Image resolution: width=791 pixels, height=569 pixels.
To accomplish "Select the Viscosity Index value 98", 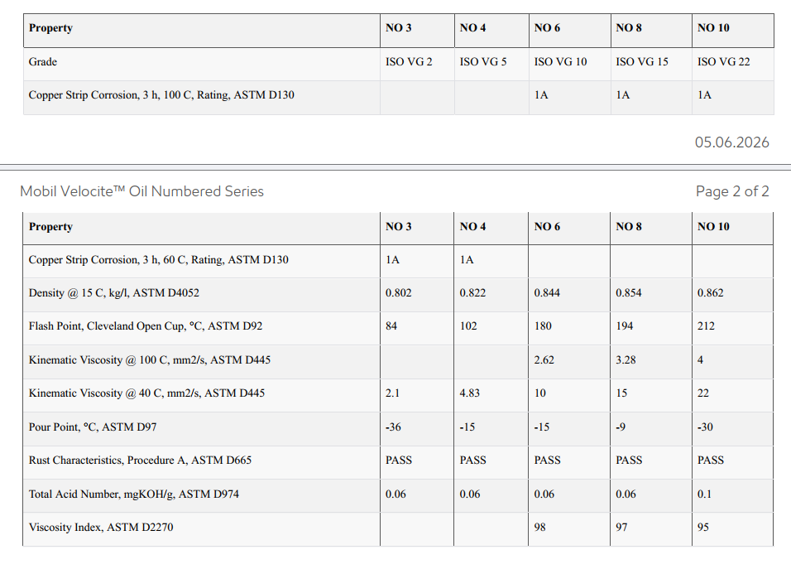I will pos(539,527).
